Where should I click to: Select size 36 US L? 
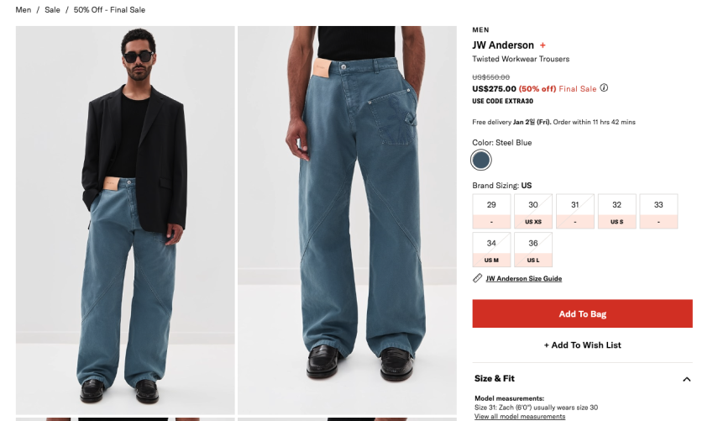click(x=533, y=250)
